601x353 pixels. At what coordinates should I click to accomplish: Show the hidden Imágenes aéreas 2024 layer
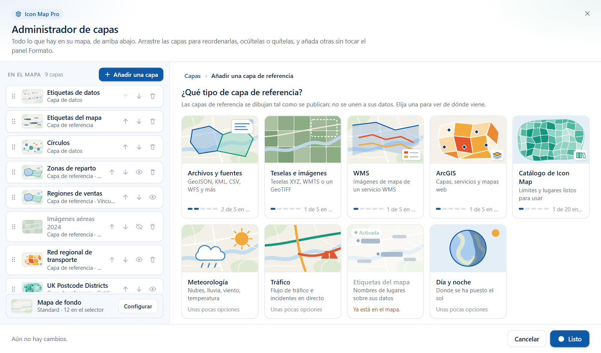coord(139,227)
